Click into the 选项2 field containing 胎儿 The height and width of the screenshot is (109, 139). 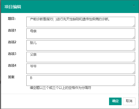coord(81,45)
